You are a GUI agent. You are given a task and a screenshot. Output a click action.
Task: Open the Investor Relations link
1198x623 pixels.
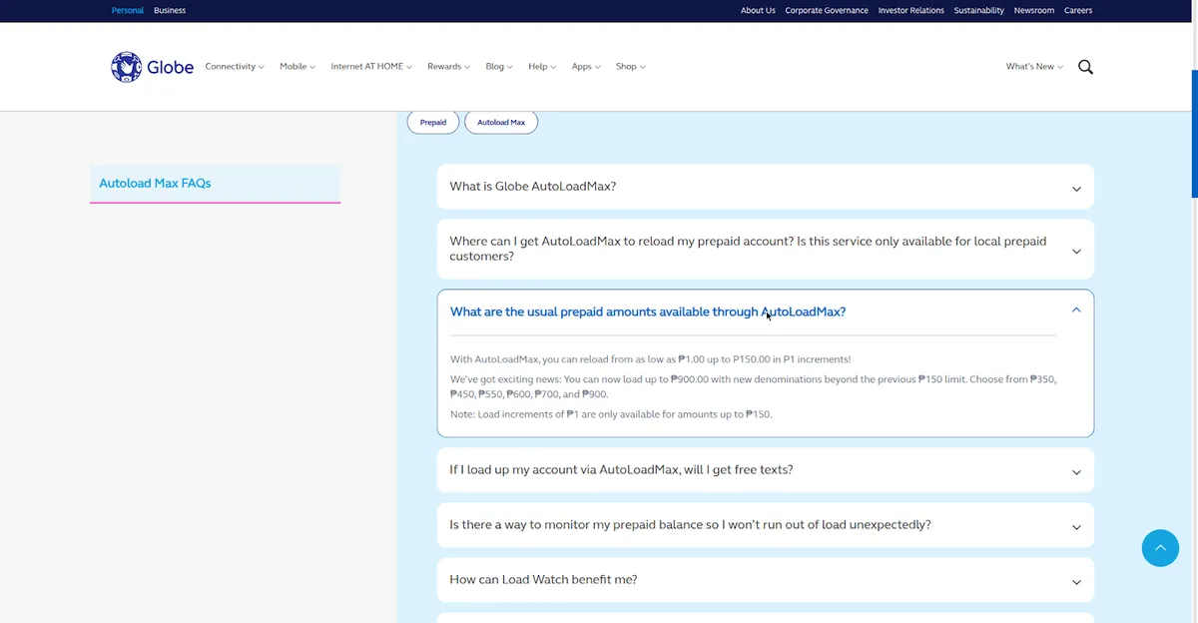click(x=911, y=11)
